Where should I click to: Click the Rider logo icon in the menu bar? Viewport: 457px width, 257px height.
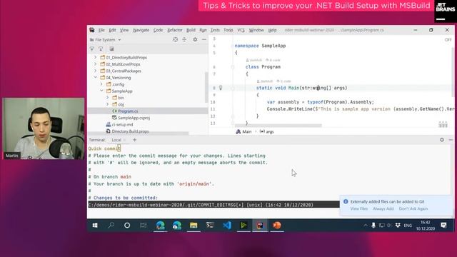tap(92, 30)
